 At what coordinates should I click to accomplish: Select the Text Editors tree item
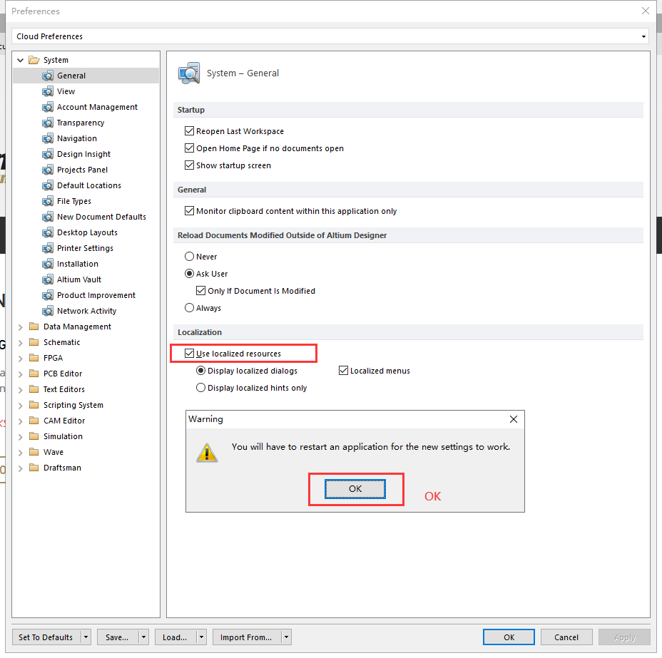point(63,389)
